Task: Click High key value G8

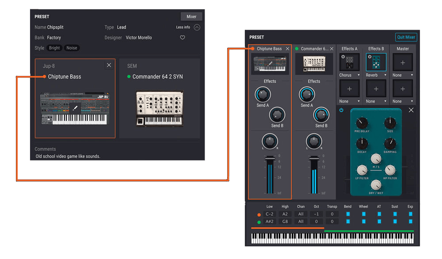Action: tap(285, 221)
